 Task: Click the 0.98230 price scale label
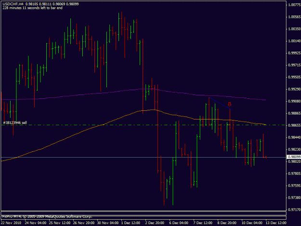click(x=294, y=149)
